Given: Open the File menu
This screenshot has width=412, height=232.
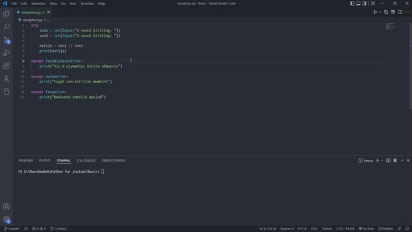Looking at the screenshot, I should [x=14, y=4].
